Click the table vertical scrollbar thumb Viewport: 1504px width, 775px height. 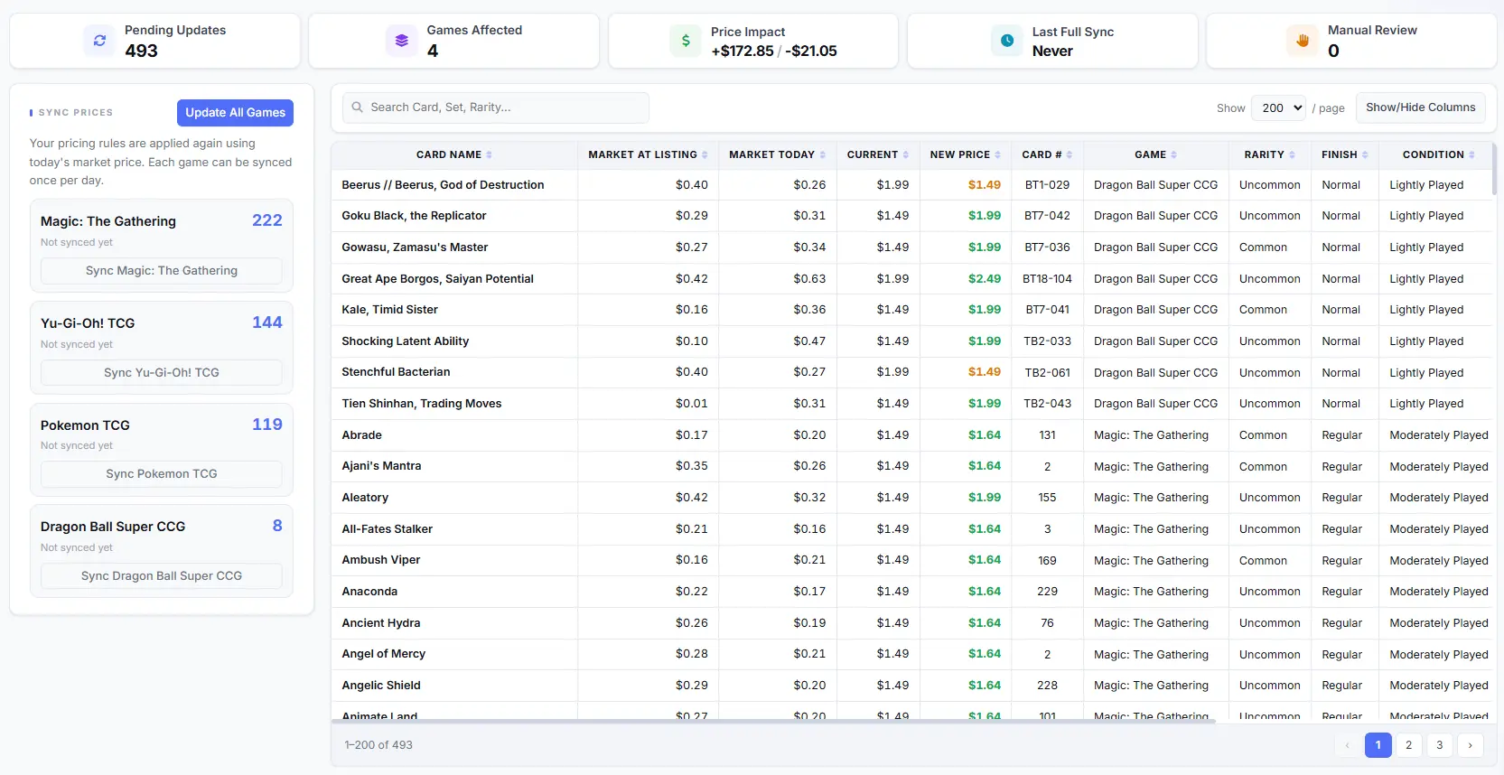tap(1494, 168)
